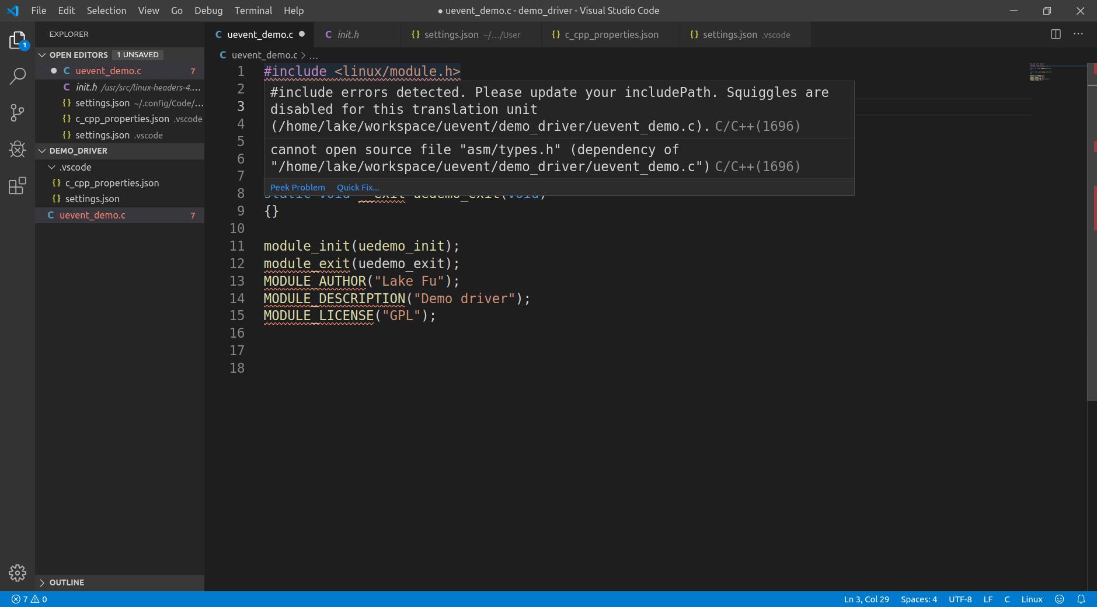Click the feedback smiley in status bar
Viewport: 1097px width, 607px height.
click(1060, 599)
